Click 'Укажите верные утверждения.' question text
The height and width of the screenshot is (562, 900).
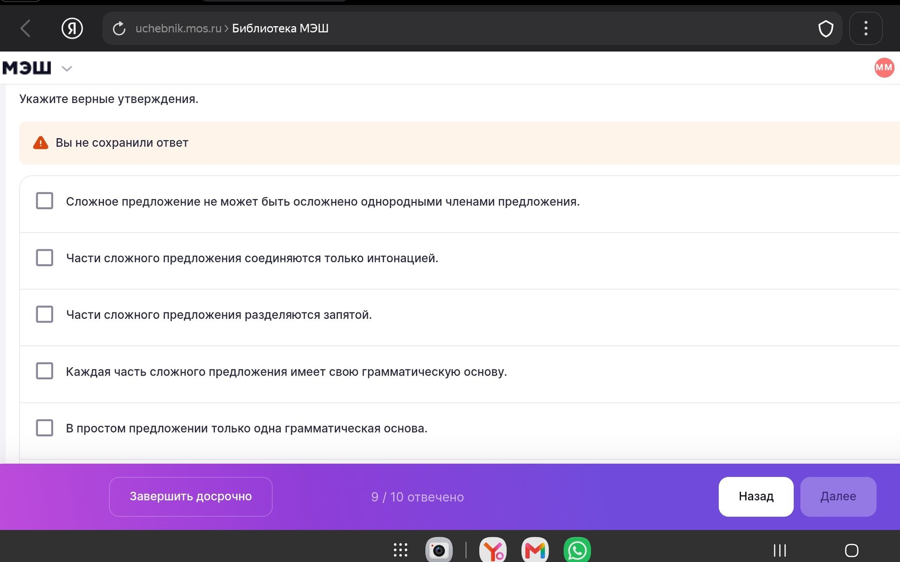109,99
